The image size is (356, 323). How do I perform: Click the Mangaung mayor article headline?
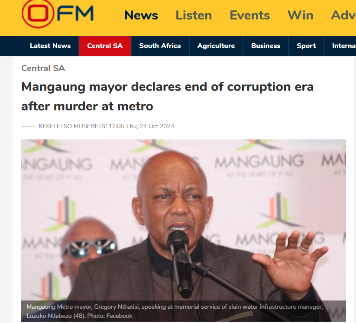pyautogui.click(x=167, y=97)
